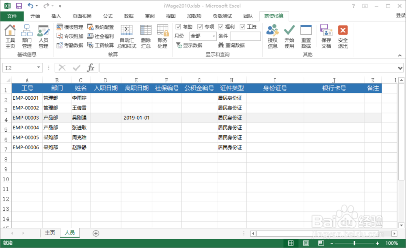406x248 pixels.
Task: Switch to the 页面布局 ribbon tab
Action: [x=82, y=16]
